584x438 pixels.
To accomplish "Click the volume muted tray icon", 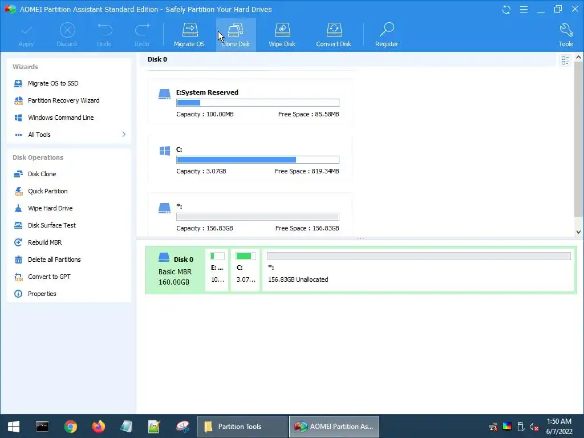I will [534, 427].
